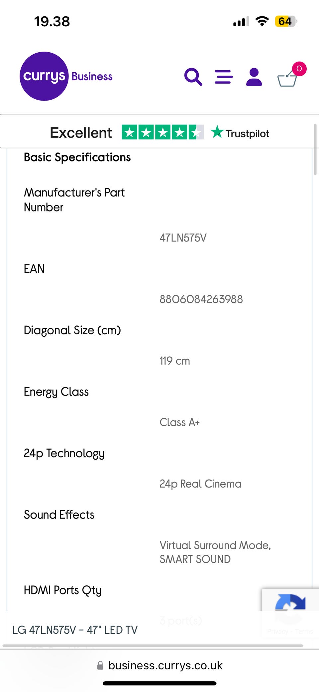Click the page vertical scrollbar

click(315, 150)
